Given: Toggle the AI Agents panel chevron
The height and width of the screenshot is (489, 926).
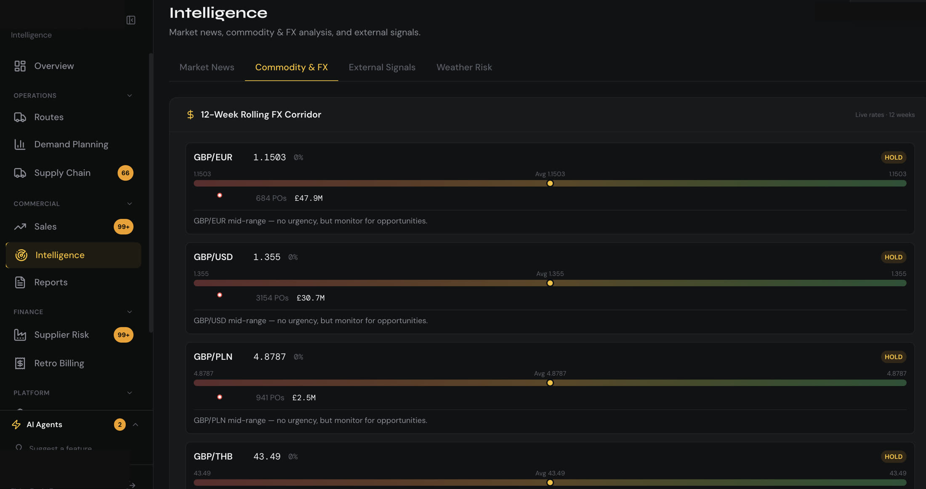Looking at the screenshot, I should (x=136, y=425).
